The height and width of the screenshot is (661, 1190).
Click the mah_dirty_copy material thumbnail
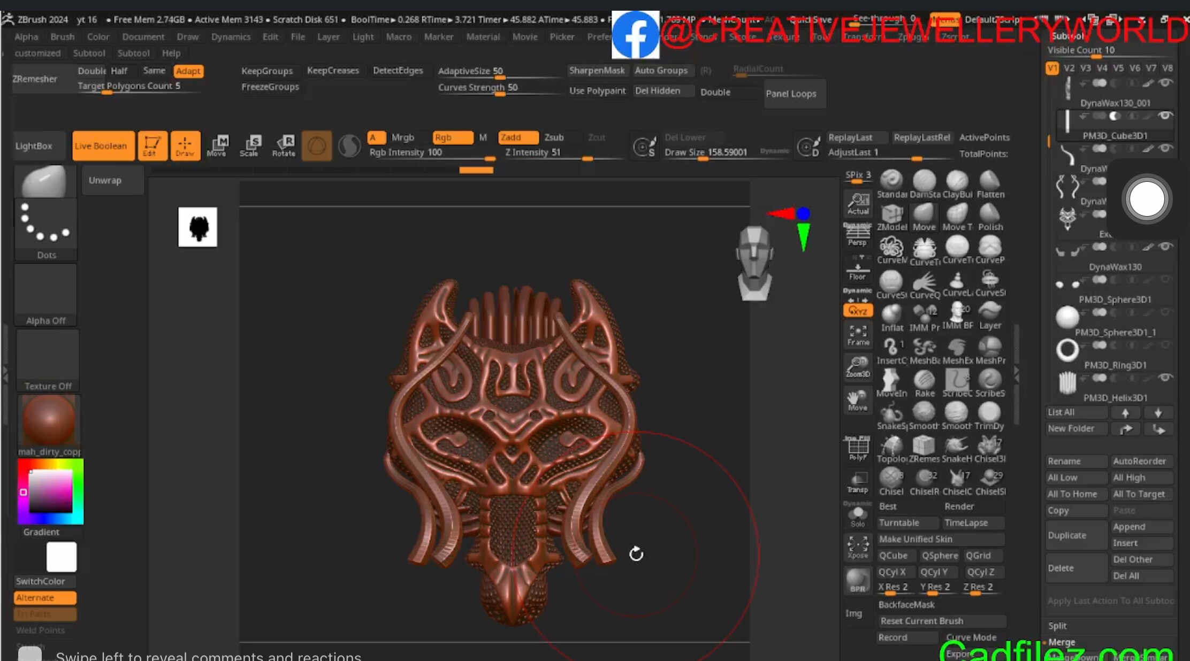point(49,420)
